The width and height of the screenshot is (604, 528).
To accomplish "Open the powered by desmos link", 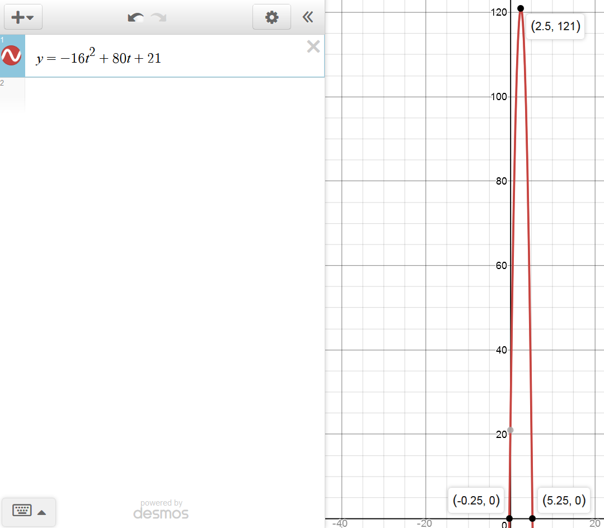I will (161, 510).
